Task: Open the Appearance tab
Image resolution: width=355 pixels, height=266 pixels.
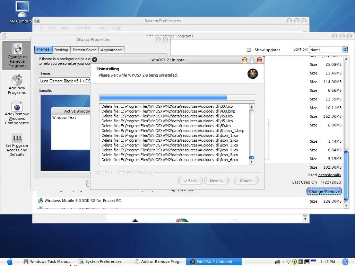Action: click(x=111, y=50)
